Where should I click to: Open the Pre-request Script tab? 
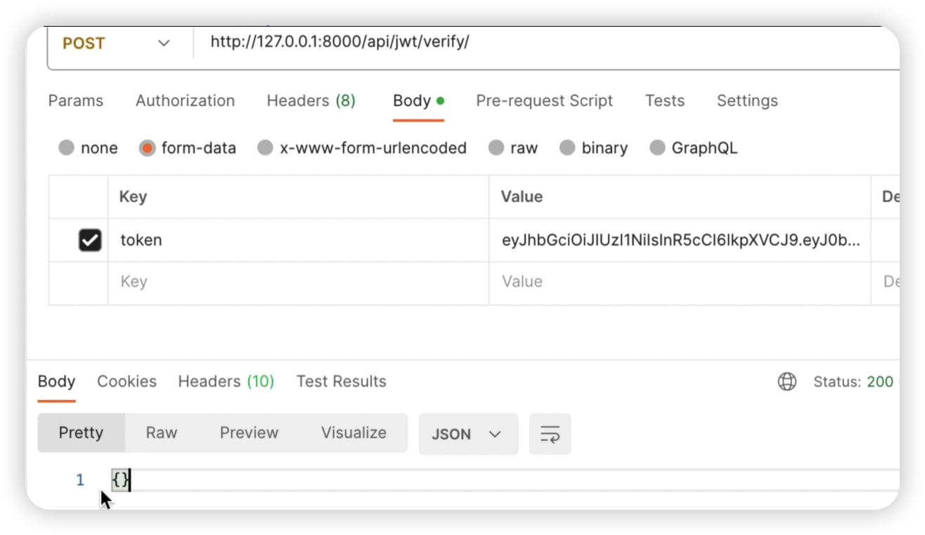(544, 100)
